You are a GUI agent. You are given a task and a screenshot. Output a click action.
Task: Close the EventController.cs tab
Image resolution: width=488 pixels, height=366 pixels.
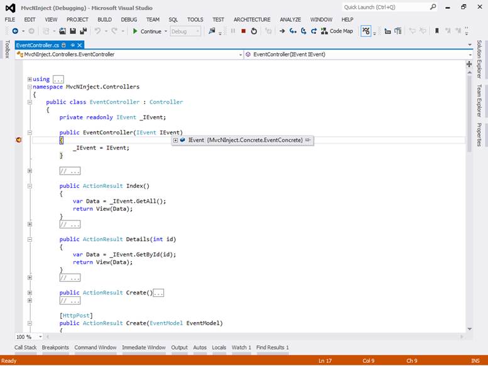pos(80,45)
